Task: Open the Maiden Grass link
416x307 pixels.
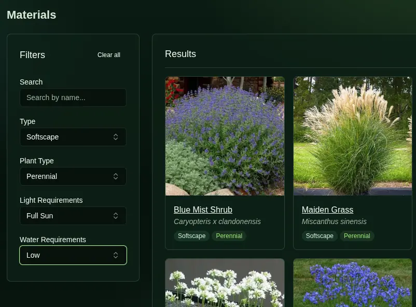Action: pos(327,210)
